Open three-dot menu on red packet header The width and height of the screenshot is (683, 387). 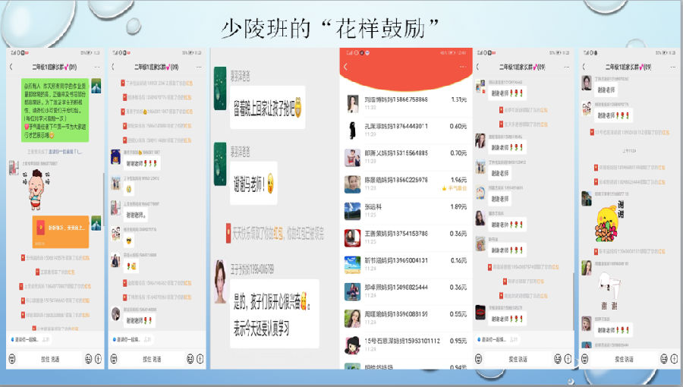click(x=463, y=67)
